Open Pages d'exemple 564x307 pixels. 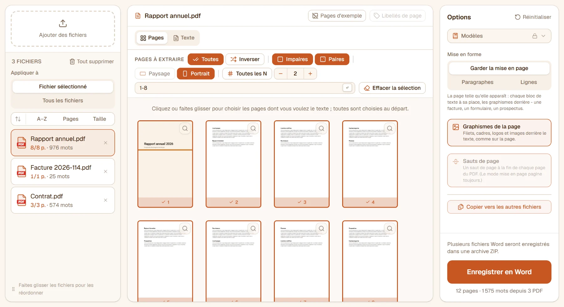point(337,16)
